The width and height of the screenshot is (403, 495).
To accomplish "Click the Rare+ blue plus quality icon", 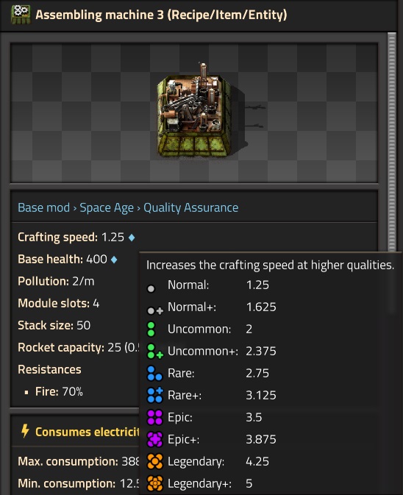I will tap(155, 395).
